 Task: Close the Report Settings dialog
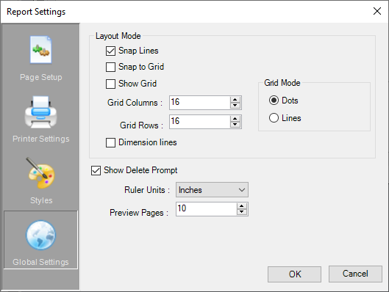tap(377, 11)
